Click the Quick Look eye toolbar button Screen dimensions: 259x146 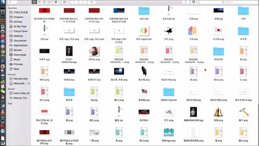point(92,2)
